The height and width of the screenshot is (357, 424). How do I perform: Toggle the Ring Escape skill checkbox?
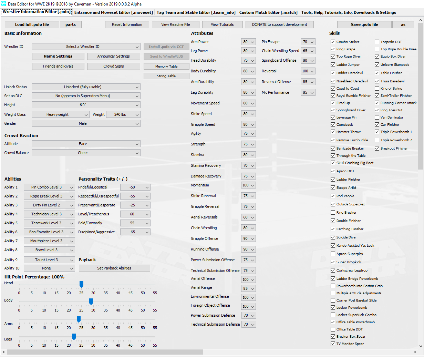tap(333, 49)
